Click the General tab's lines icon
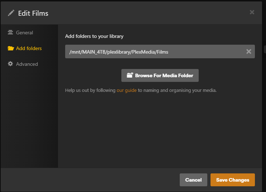The height and width of the screenshot is (192, 266). 11,33
